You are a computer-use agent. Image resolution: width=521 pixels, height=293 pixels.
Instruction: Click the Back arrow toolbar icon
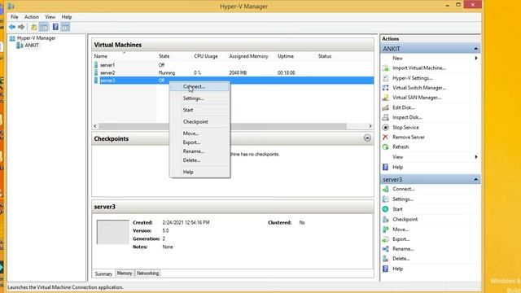click(12, 27)
